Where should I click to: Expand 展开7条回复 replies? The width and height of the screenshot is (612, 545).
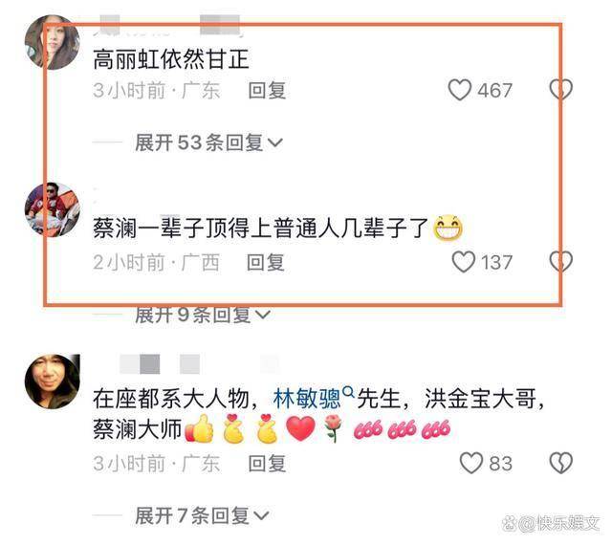pyautogui.click(x=202, y=516)
